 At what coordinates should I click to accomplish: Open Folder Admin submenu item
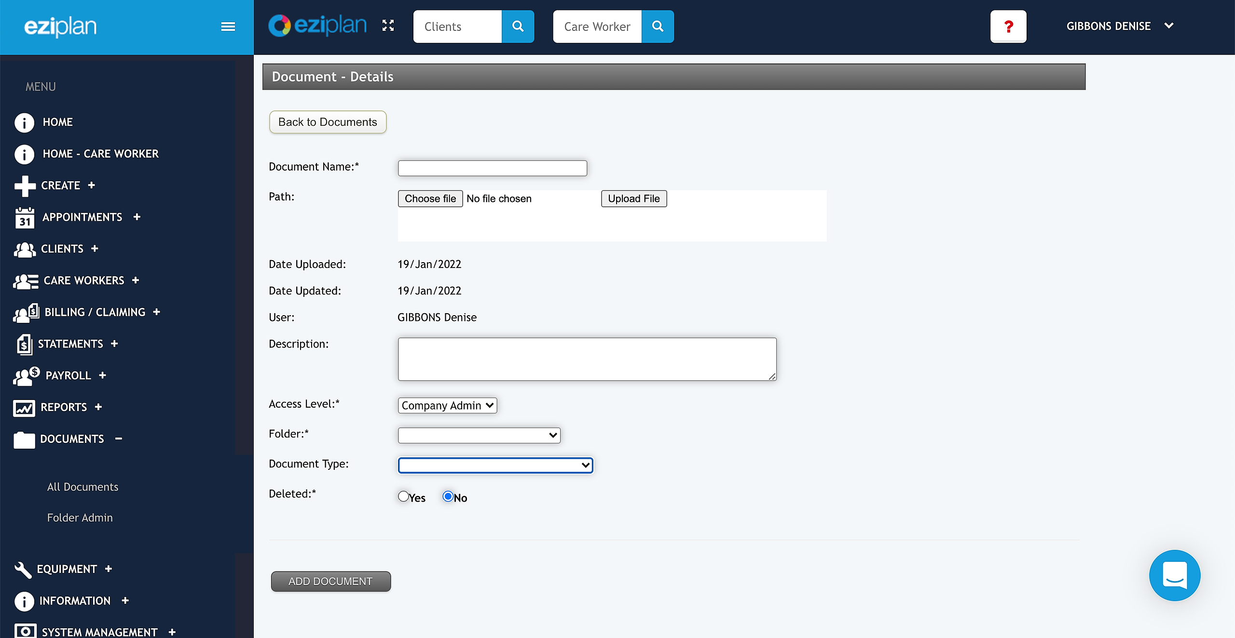click(x=80, y=518)
